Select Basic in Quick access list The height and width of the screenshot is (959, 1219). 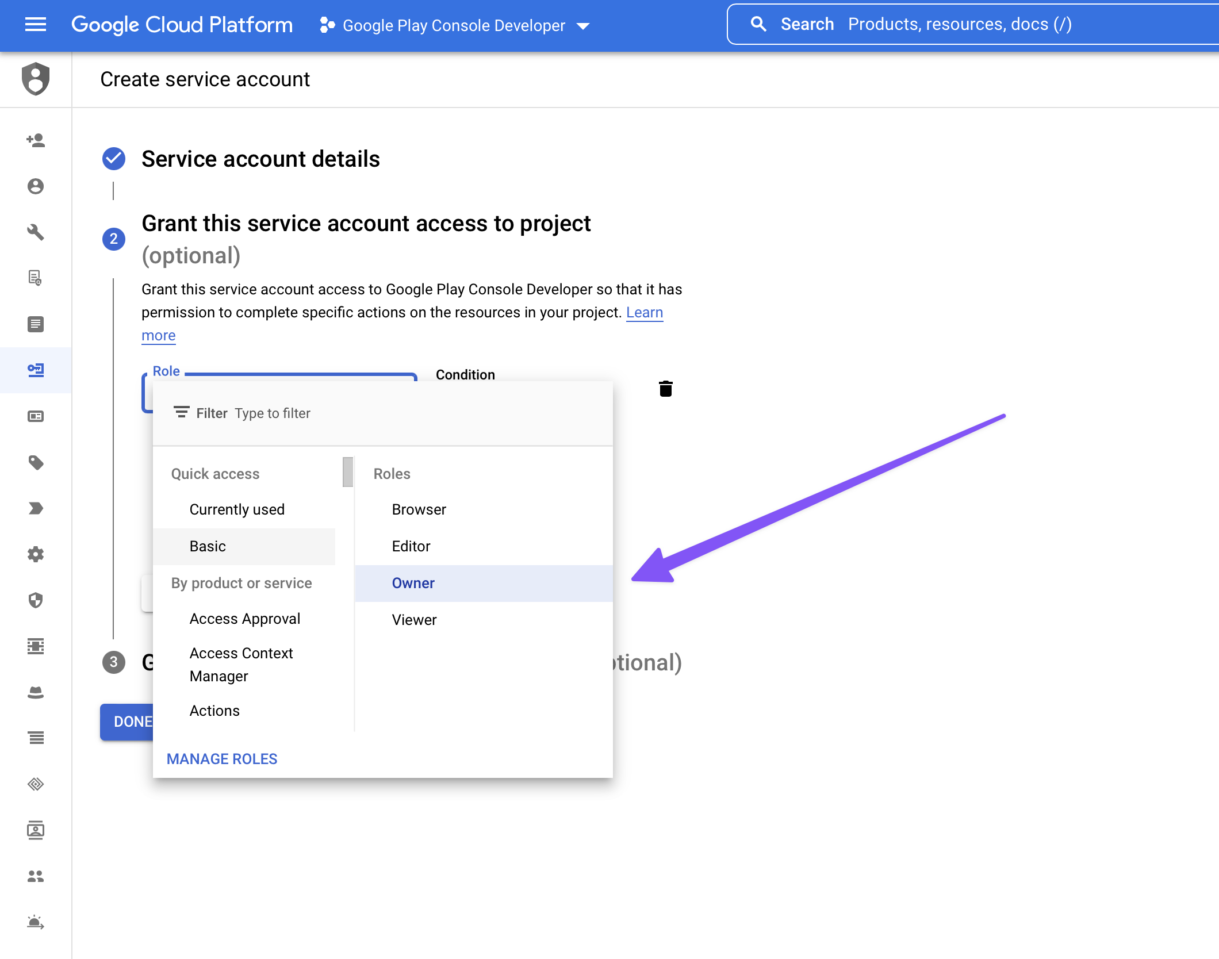click(x=208, y=546)
